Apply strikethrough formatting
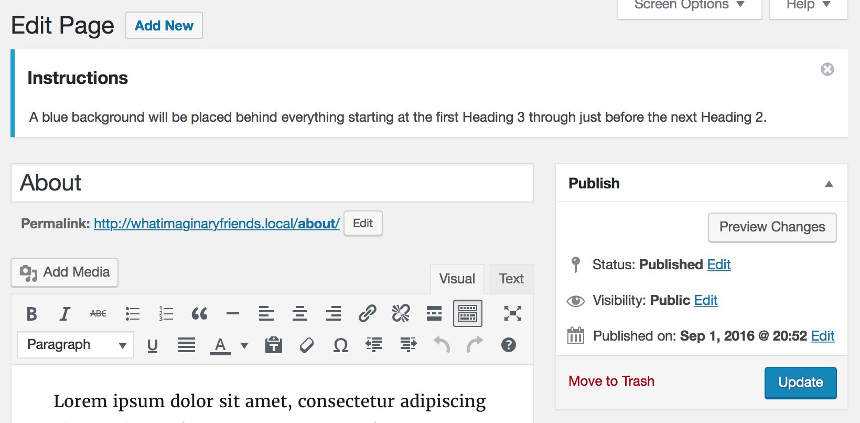 pyautogui.click(x=98, y=314)
